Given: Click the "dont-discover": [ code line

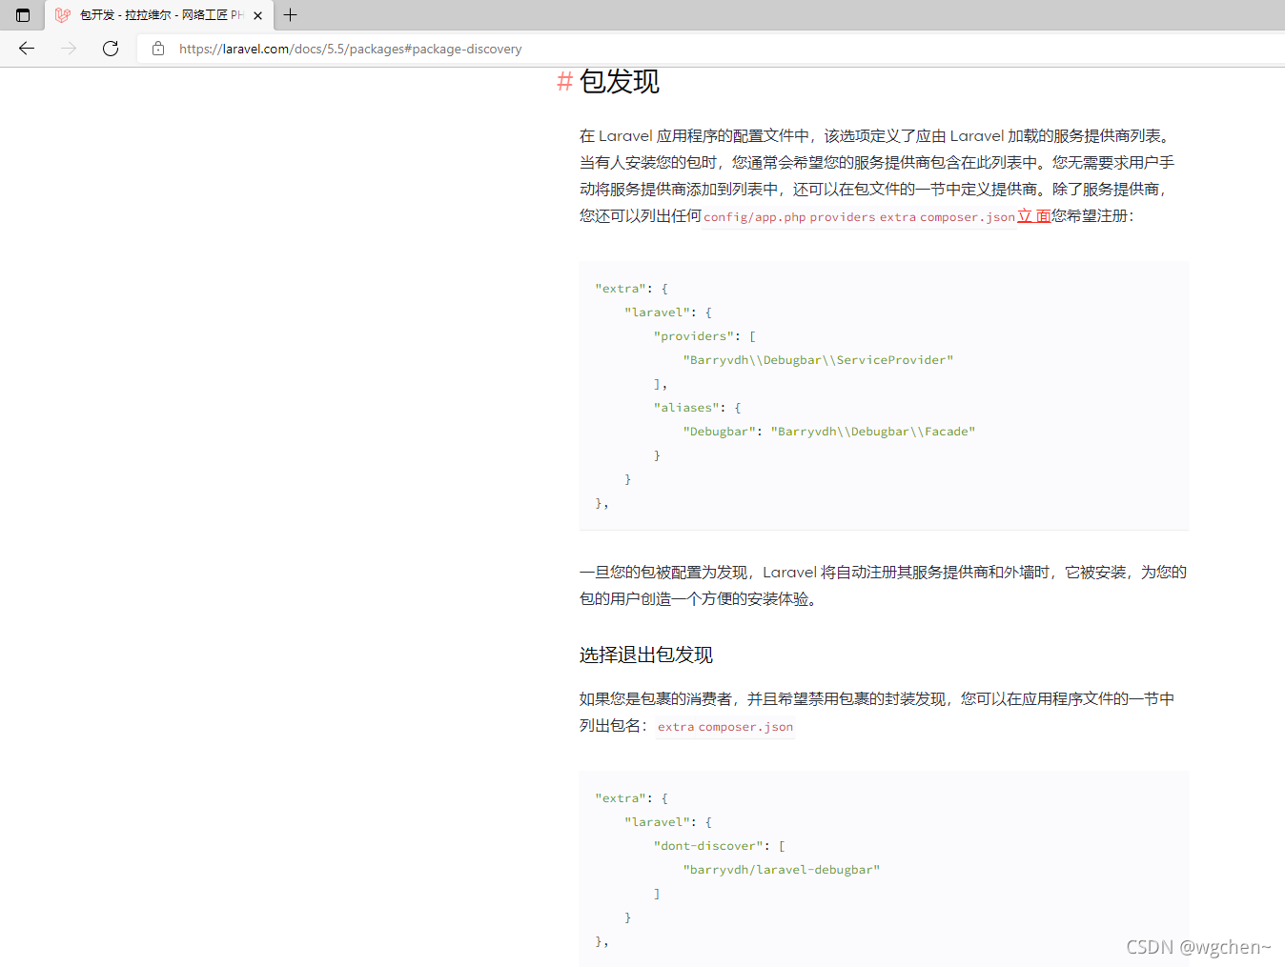Looking at the screenshot, I should [719, 846].
